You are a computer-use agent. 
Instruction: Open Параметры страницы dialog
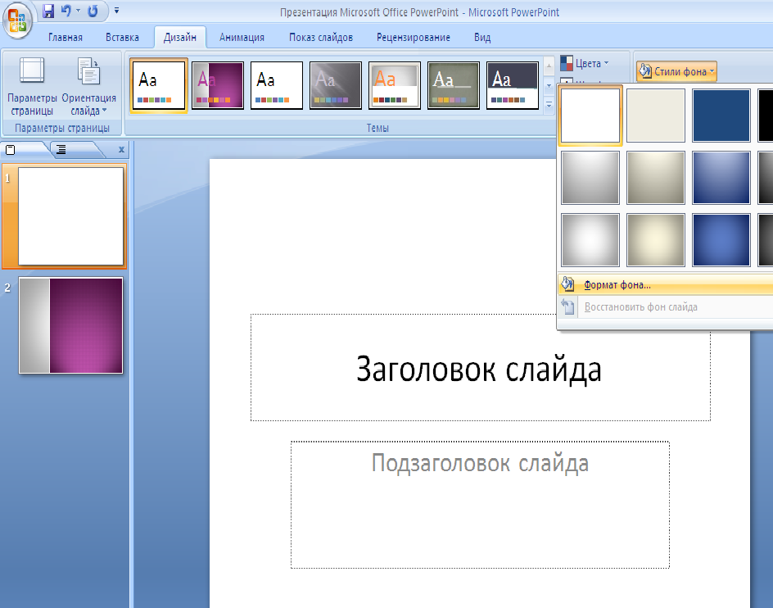[x=32, y=87]
